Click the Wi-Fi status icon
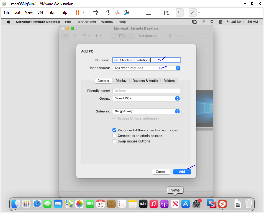Screen dimensions: 264x213 204,22
